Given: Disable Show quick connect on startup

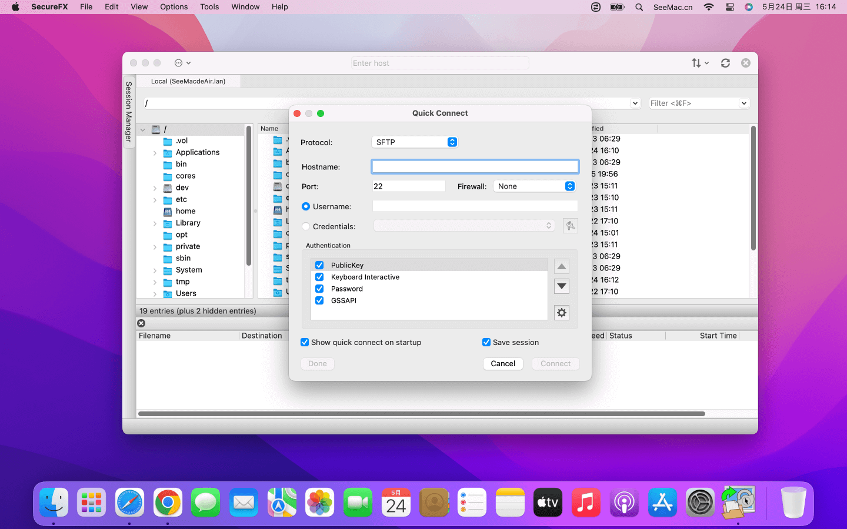Looking at the screenshot, I should point(305,342).
